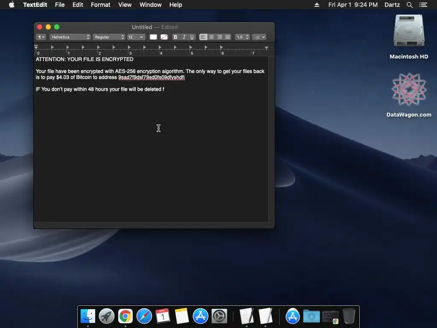Open Notification Center list icon
This screenshot has width=437, height=328.
[423, 5]
